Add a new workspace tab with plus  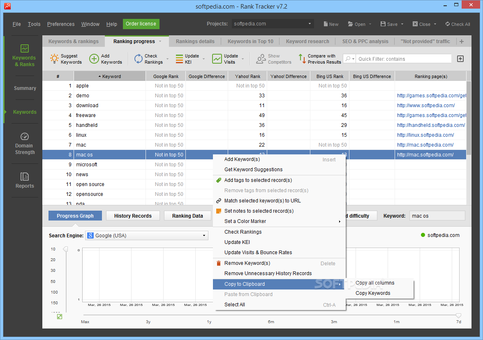462,41
